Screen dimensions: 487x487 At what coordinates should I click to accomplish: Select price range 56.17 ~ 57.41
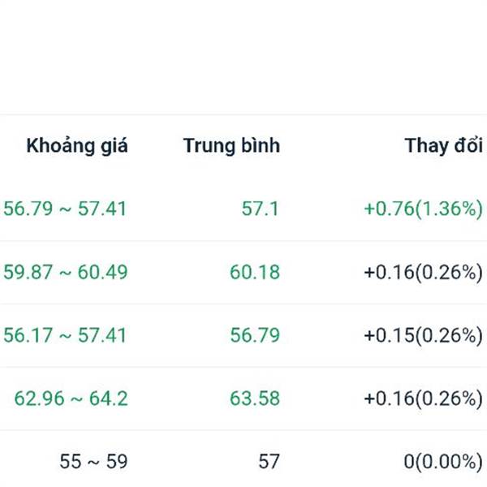tap(65, 335)
